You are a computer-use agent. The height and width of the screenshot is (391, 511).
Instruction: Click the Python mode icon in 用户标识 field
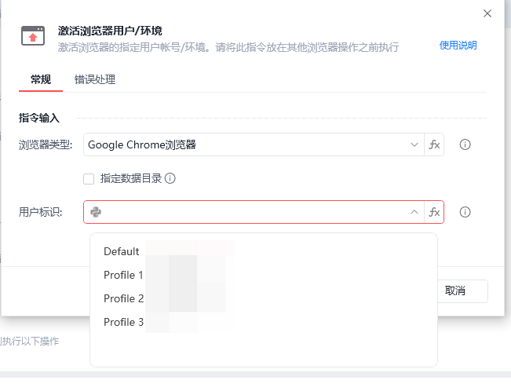96,212
